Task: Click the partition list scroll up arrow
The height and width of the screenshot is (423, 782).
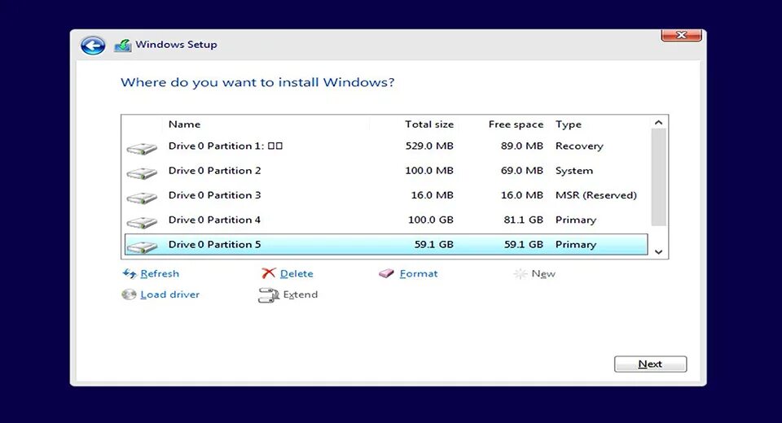Action: click(658, 123)
